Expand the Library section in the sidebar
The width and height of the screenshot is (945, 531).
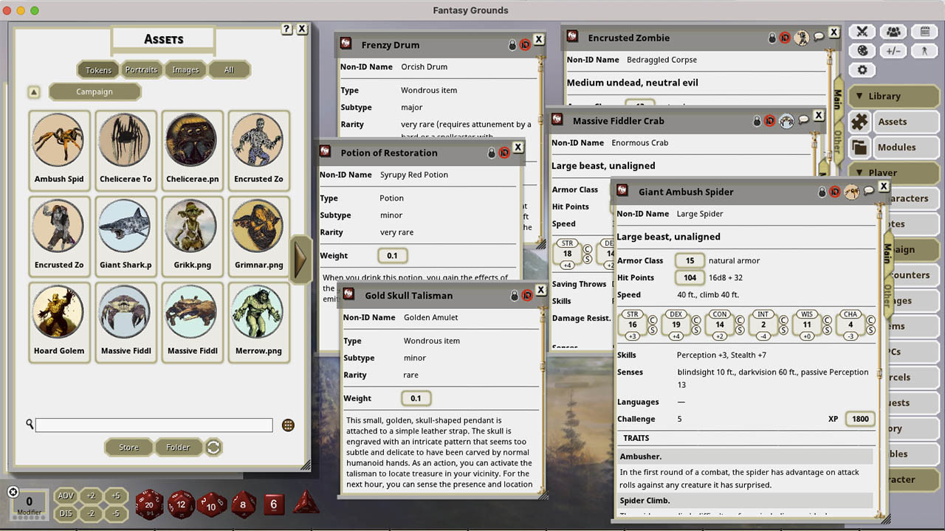[893, 96]
